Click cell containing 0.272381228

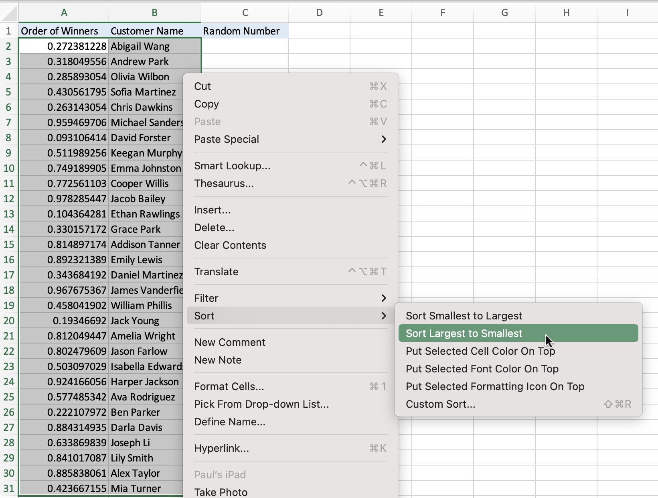coord(64,46)
